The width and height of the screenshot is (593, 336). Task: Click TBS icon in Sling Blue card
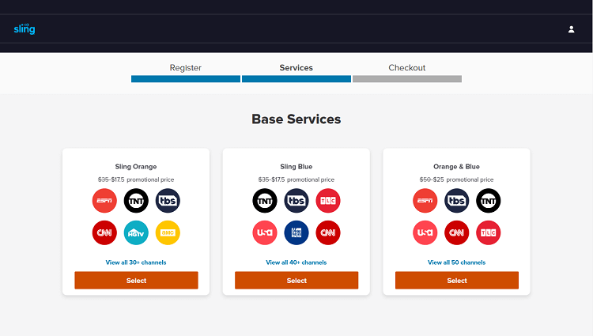point(296,201)
